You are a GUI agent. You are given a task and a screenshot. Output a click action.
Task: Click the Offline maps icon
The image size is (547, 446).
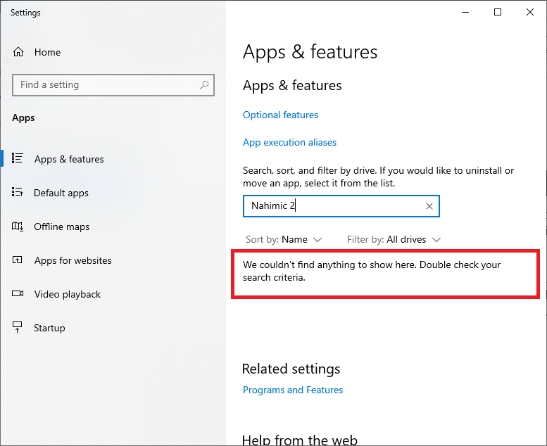click(x=18, y=227)
